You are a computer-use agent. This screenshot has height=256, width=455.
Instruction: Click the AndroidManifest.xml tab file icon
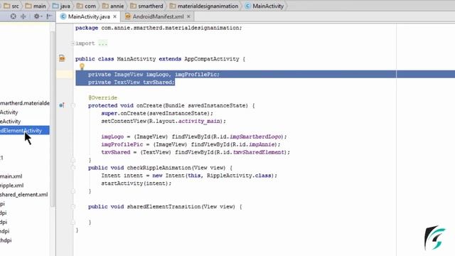pyautogui.click(x=128, y=16)
